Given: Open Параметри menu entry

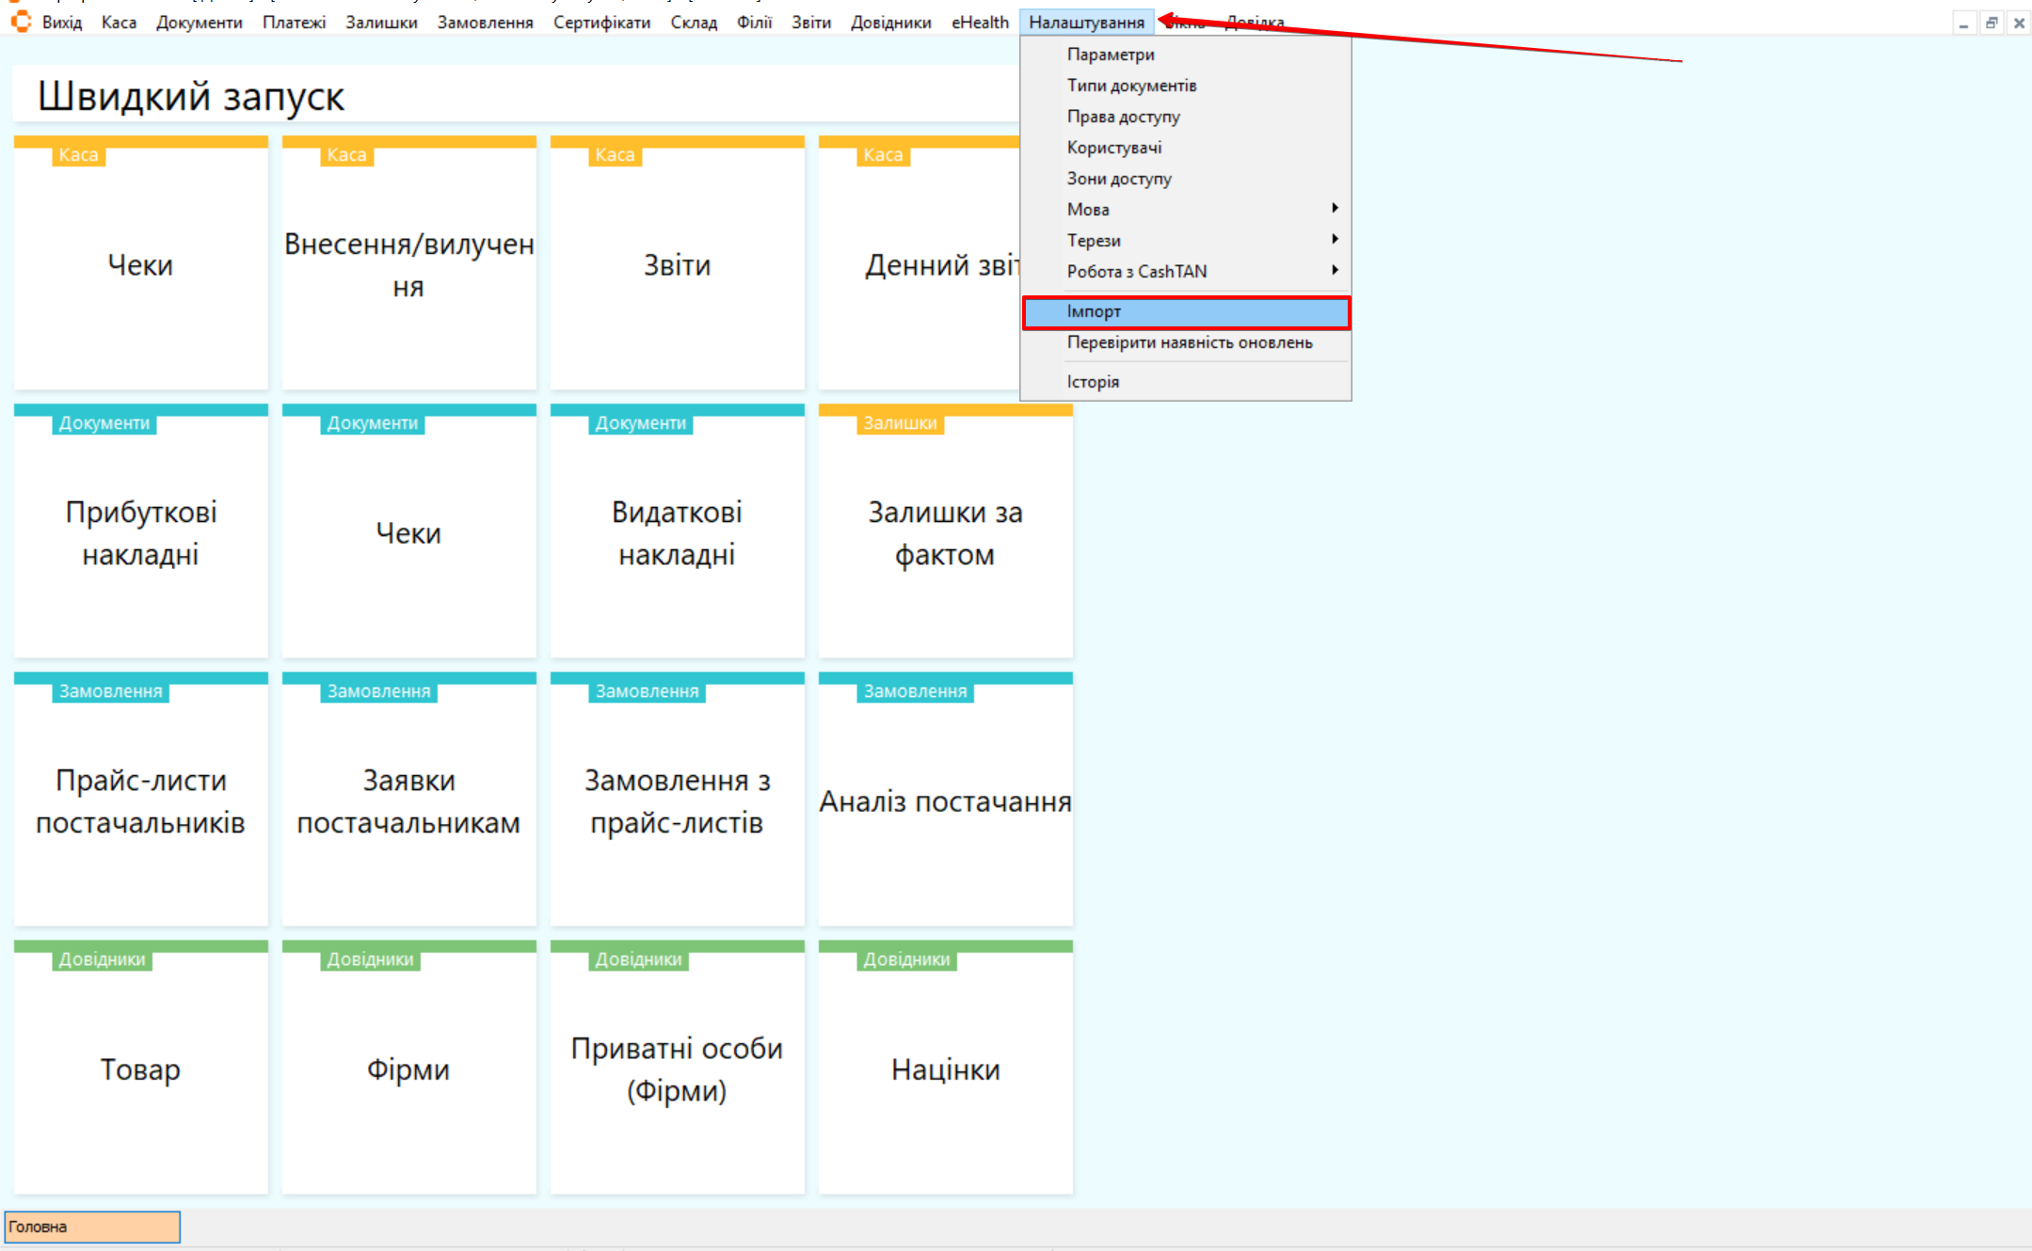Looking at the screenshot, I should [x=1111, y=55].
